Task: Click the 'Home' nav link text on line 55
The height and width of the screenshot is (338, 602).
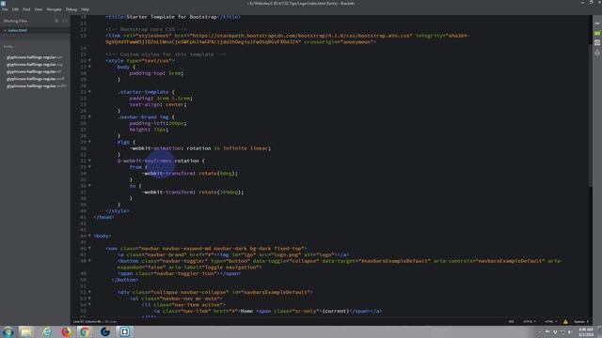Action: click(246, 311)
